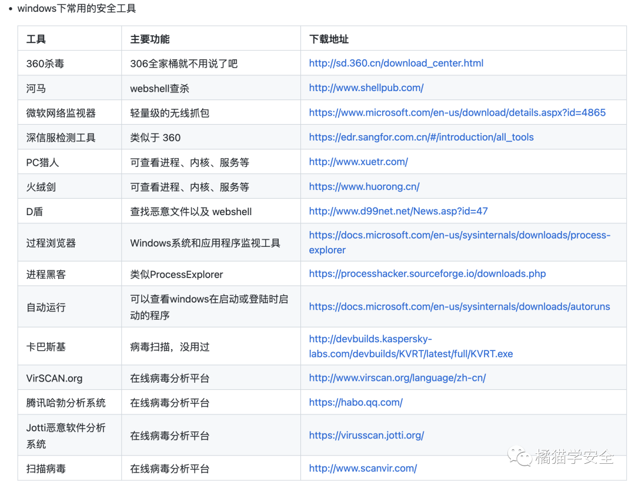The image size is (635, 485).
Task: Open the Microsoft download details id=4865 link
Action: click(457, 112)
